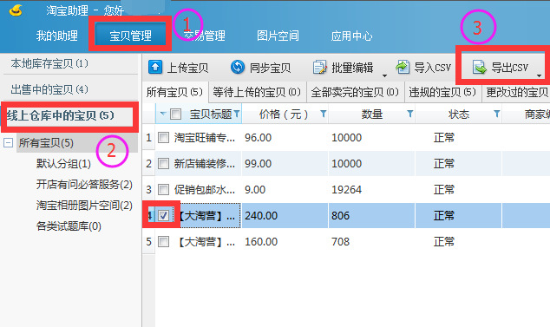Switch to 交易管理 tab
This screenshot has height=327, width=550.
pos(205,36)
